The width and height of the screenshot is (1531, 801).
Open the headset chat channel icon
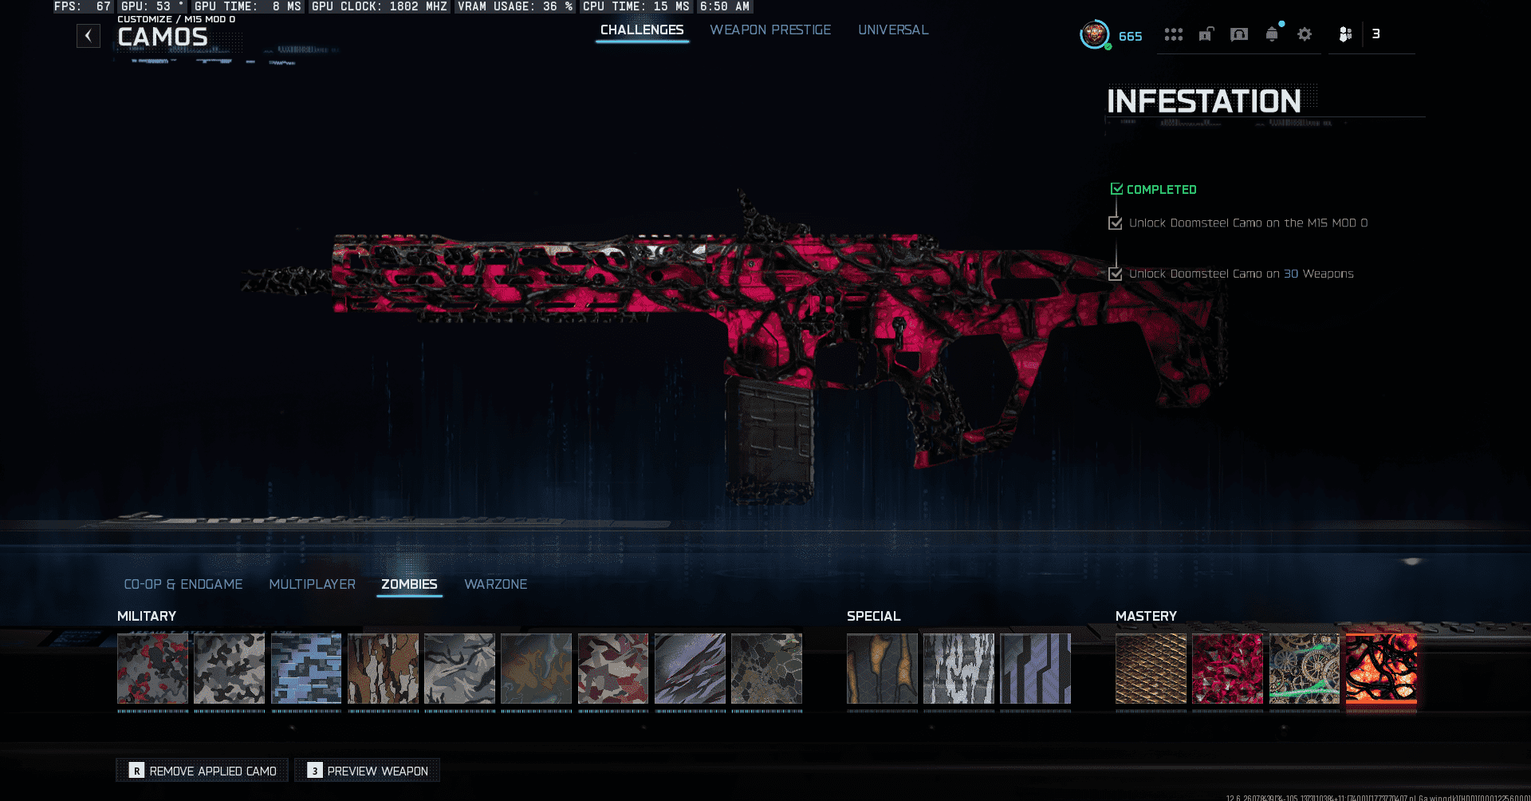1239,34
